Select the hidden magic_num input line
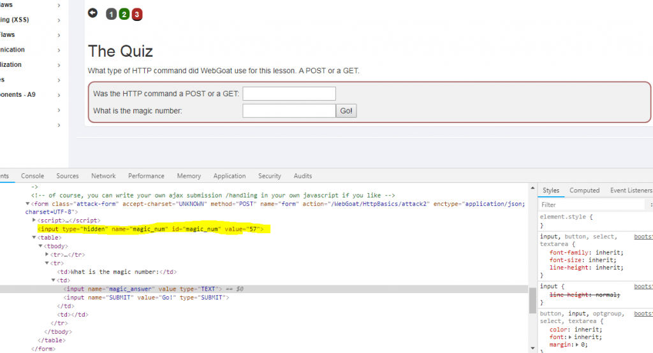This screenshot has height=353, width=653. tap(150, 229)
